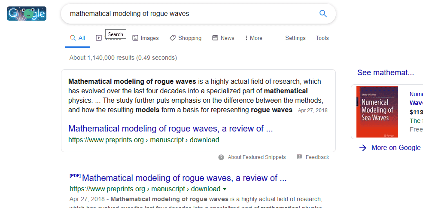Screen dimensions: 423x208
Task: Click the Feedback link
Action: click(317, 157)
